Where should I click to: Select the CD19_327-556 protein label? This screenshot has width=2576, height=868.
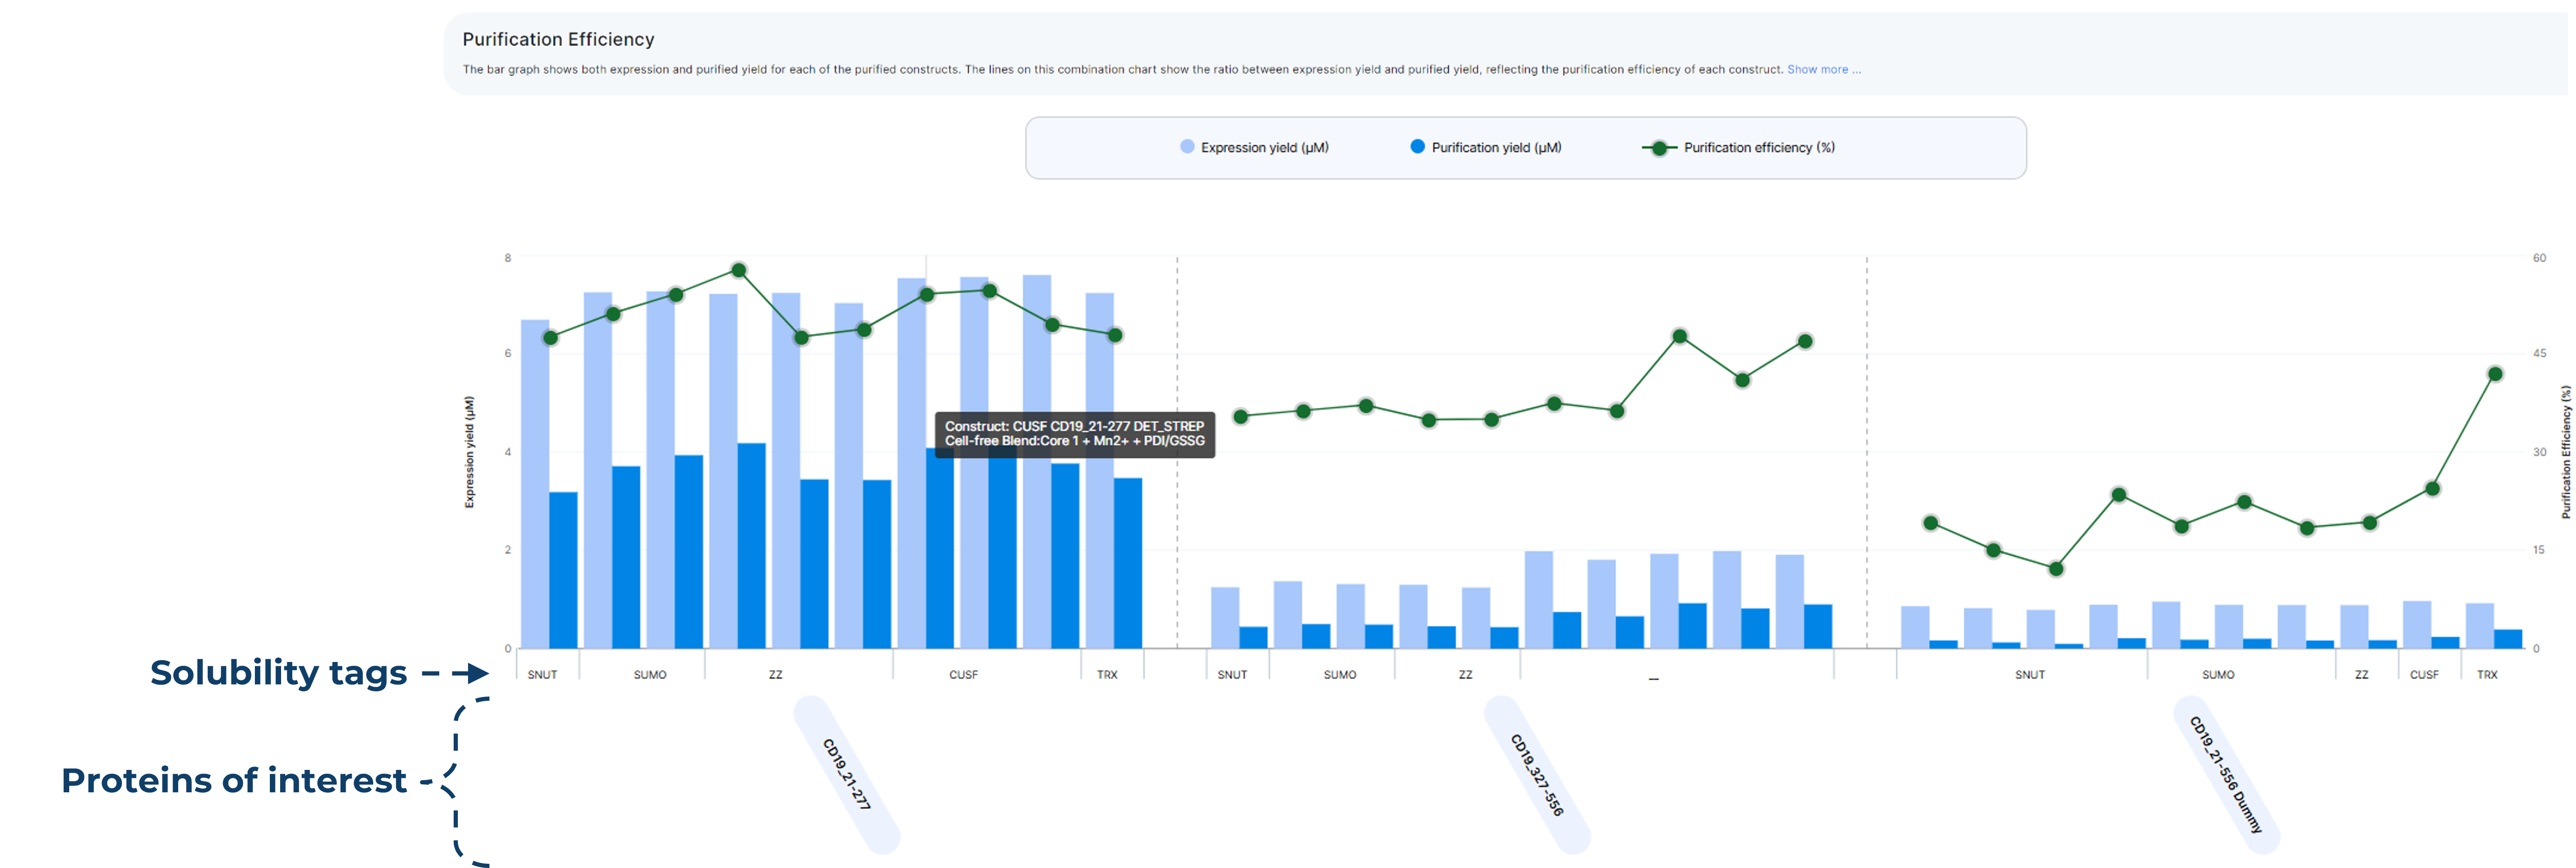click(x=1536, y=774)
